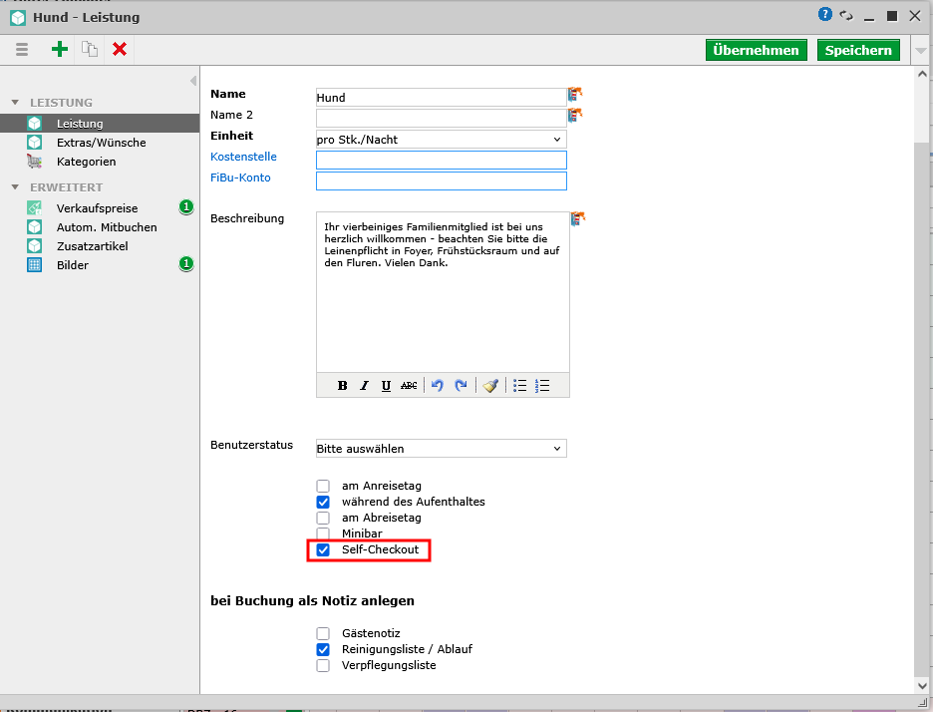933x712 pixels.
Task: Click the copy documents toolbar icon
Action: tap(90, 49)
